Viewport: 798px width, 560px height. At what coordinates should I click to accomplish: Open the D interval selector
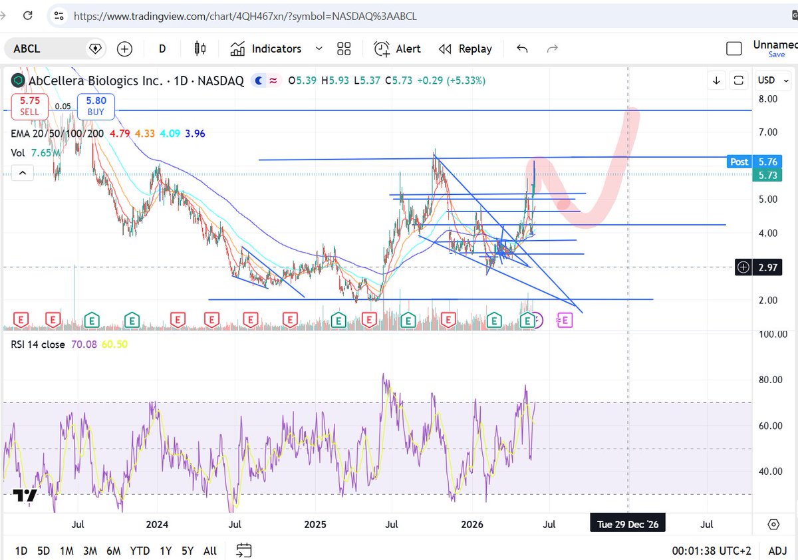[162, 49]
